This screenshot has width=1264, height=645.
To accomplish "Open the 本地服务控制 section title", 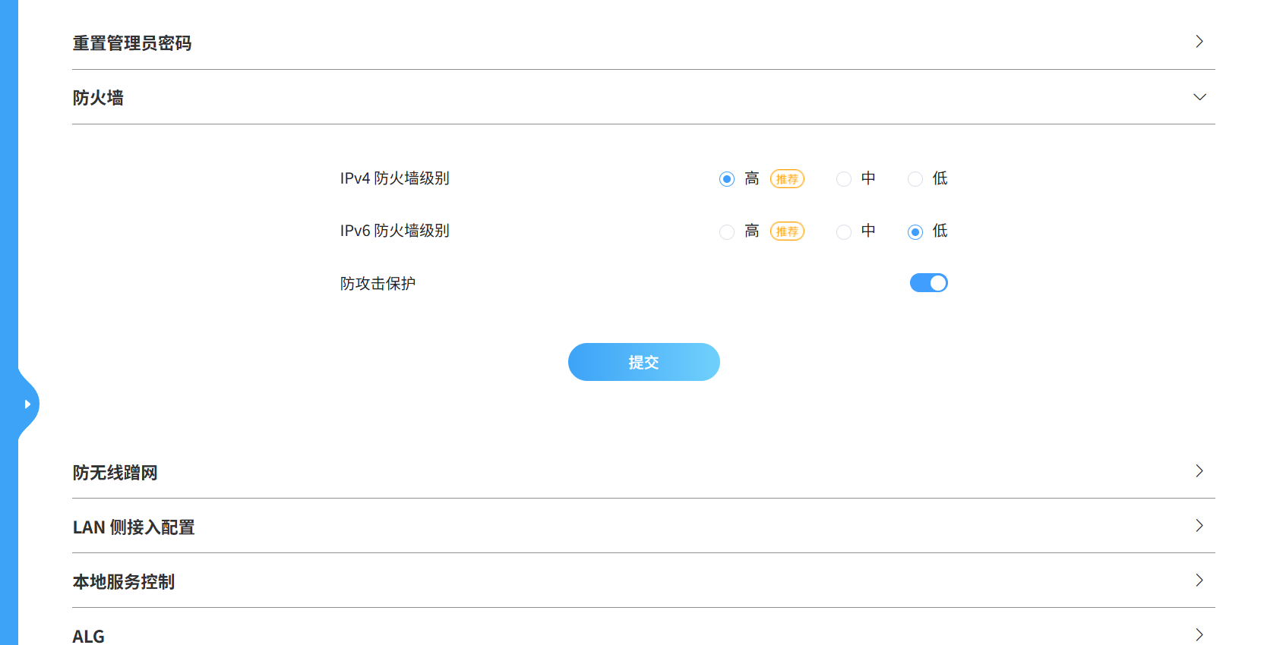I will pyautogui.click(x=124, y=582).
